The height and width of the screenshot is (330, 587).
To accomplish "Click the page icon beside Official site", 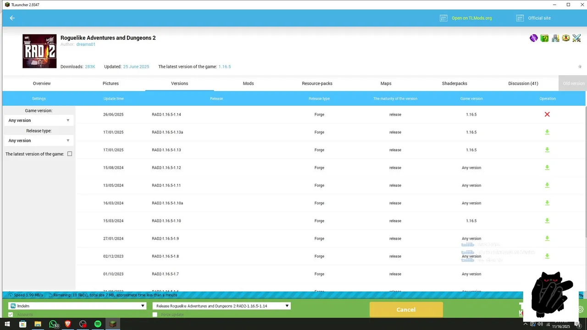I will tap(520, 18).
